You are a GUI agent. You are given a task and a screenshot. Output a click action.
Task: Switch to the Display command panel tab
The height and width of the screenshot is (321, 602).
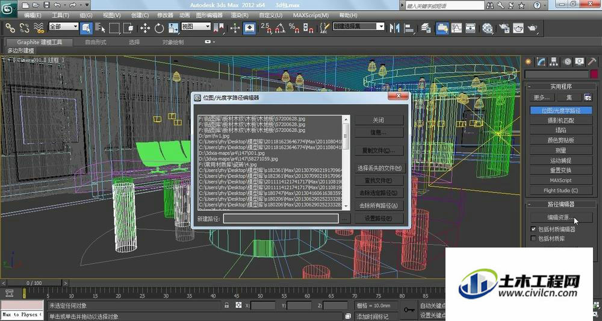coord(579,61)
